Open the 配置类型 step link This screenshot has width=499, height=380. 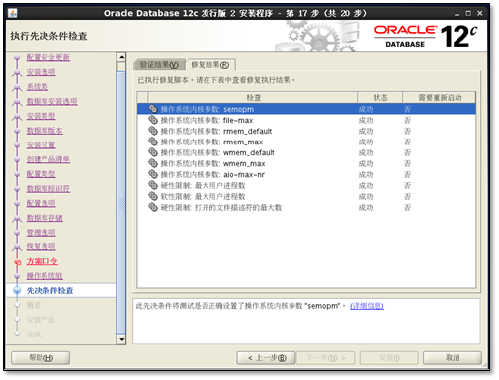(x=41, y=174)
